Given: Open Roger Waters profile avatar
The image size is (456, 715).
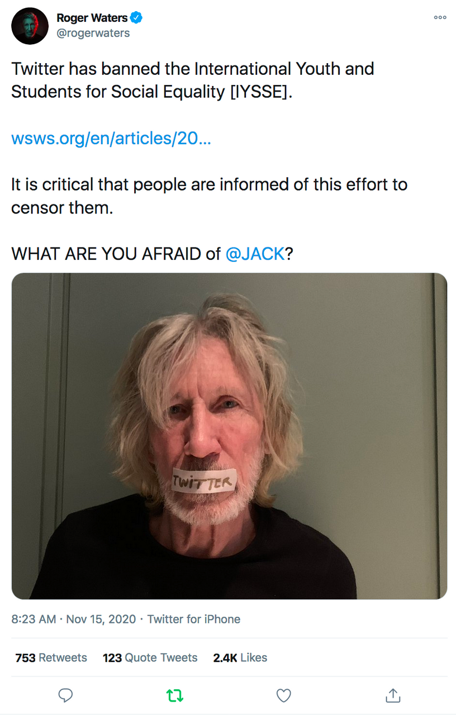Looking at the screenshot, I should 30,26.
